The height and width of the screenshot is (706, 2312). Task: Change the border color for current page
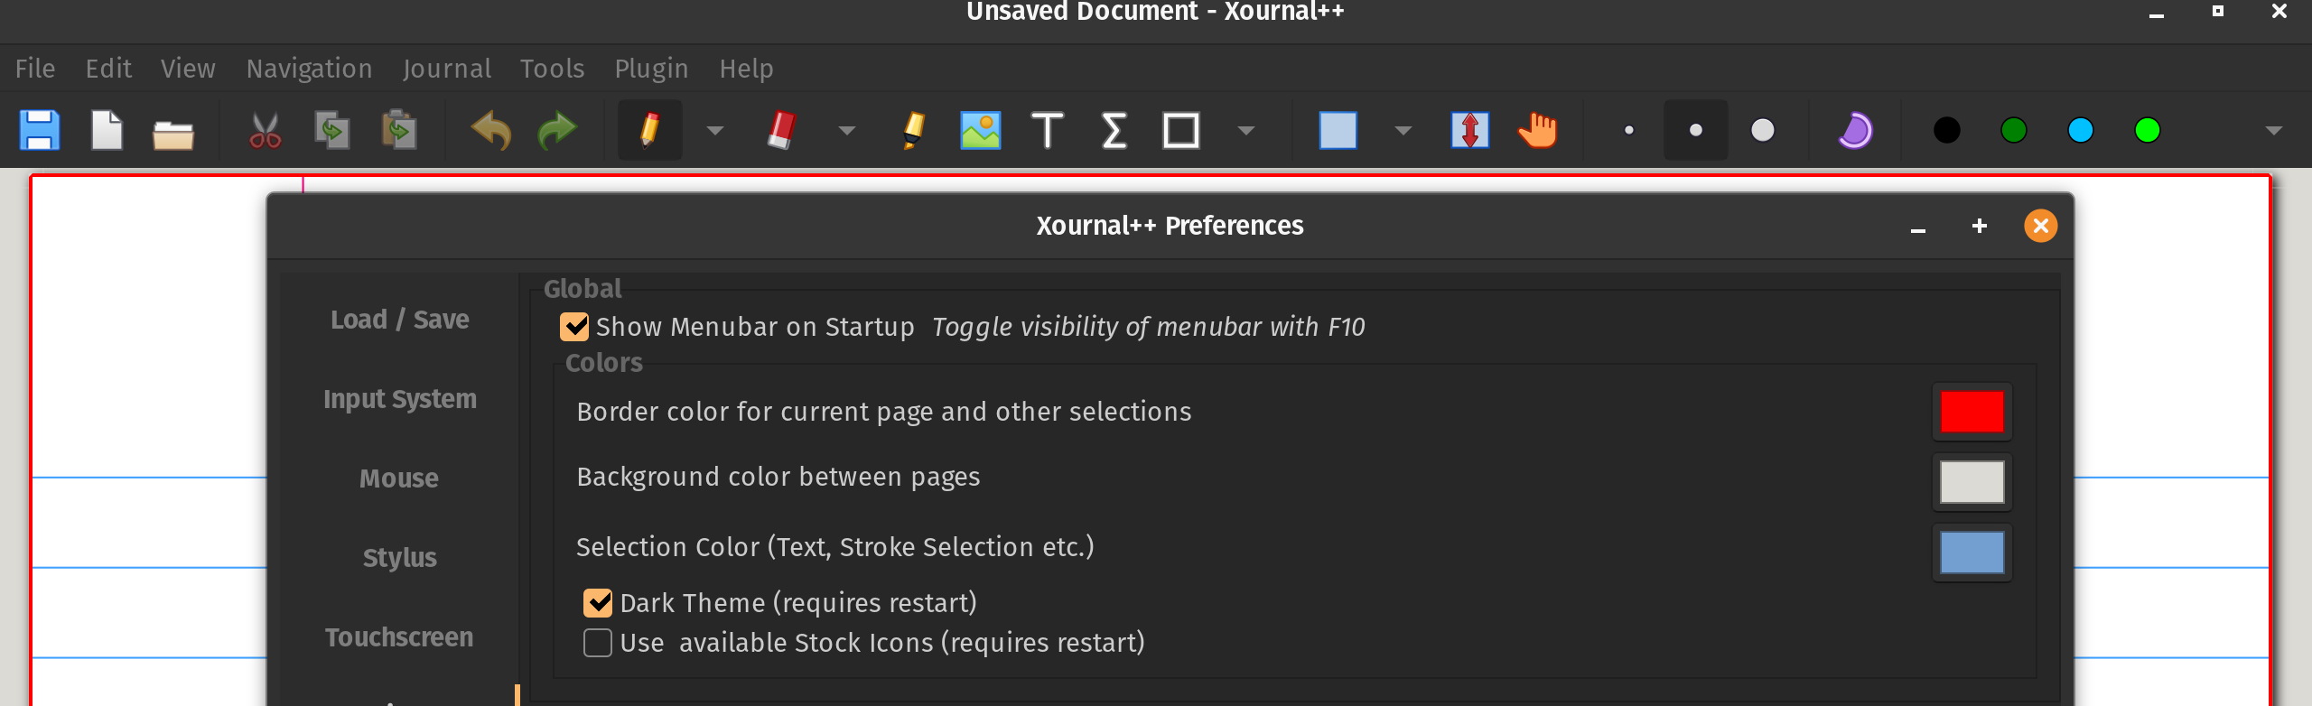coord(1972,412)
